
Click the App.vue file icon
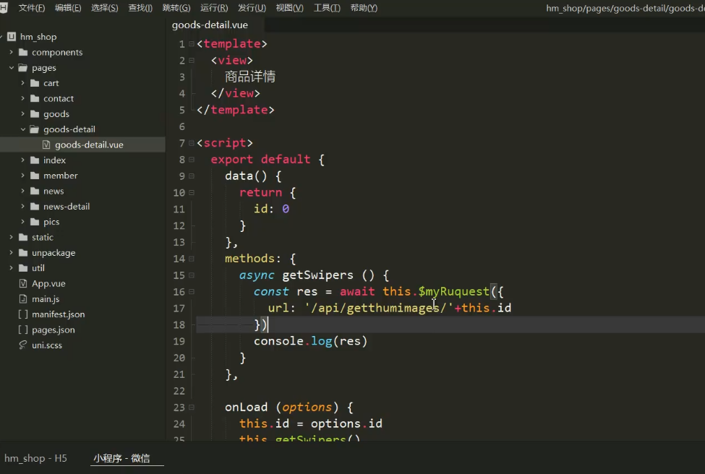[23, 283]
